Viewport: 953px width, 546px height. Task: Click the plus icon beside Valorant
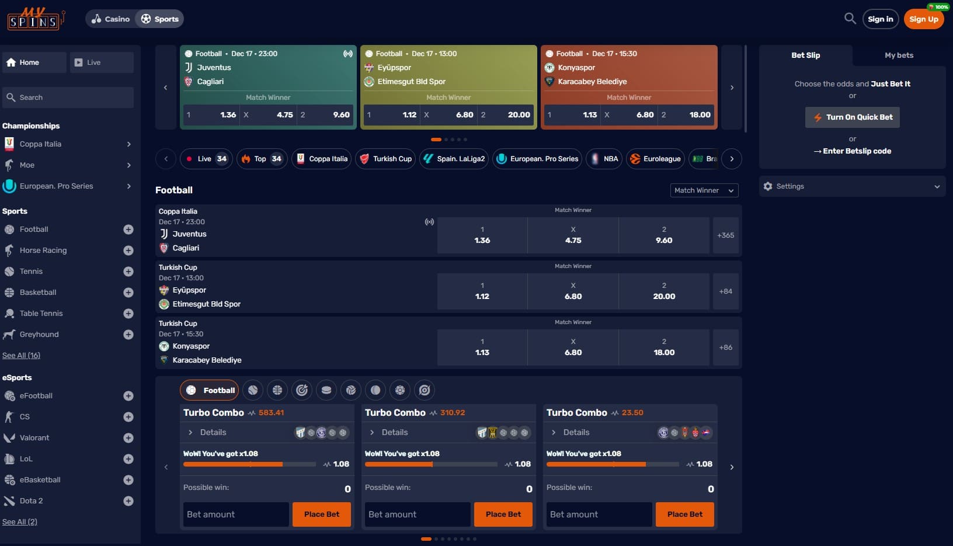pyautogui.click(x=128, y=438)
